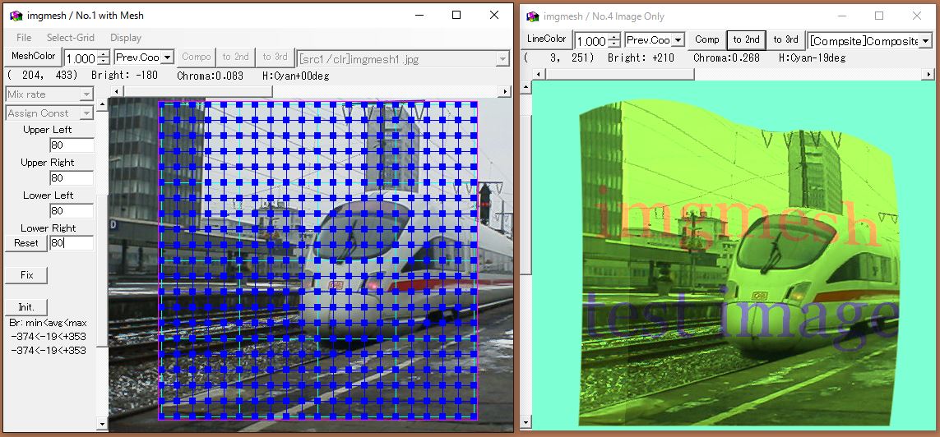Click the Upper Left value field
This screenshot has height=437, width=940.
coord(71,145)
